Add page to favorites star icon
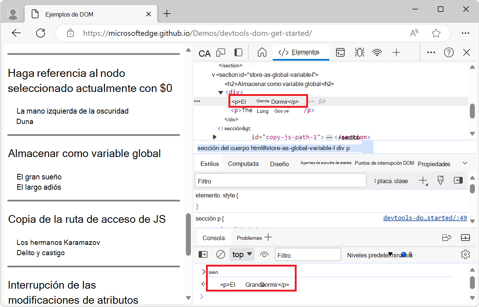The image size is (479, 307). pyautogui.click(x=436, y=33)
